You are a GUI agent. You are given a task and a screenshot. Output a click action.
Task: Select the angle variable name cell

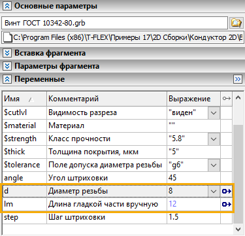coord(25,178)
